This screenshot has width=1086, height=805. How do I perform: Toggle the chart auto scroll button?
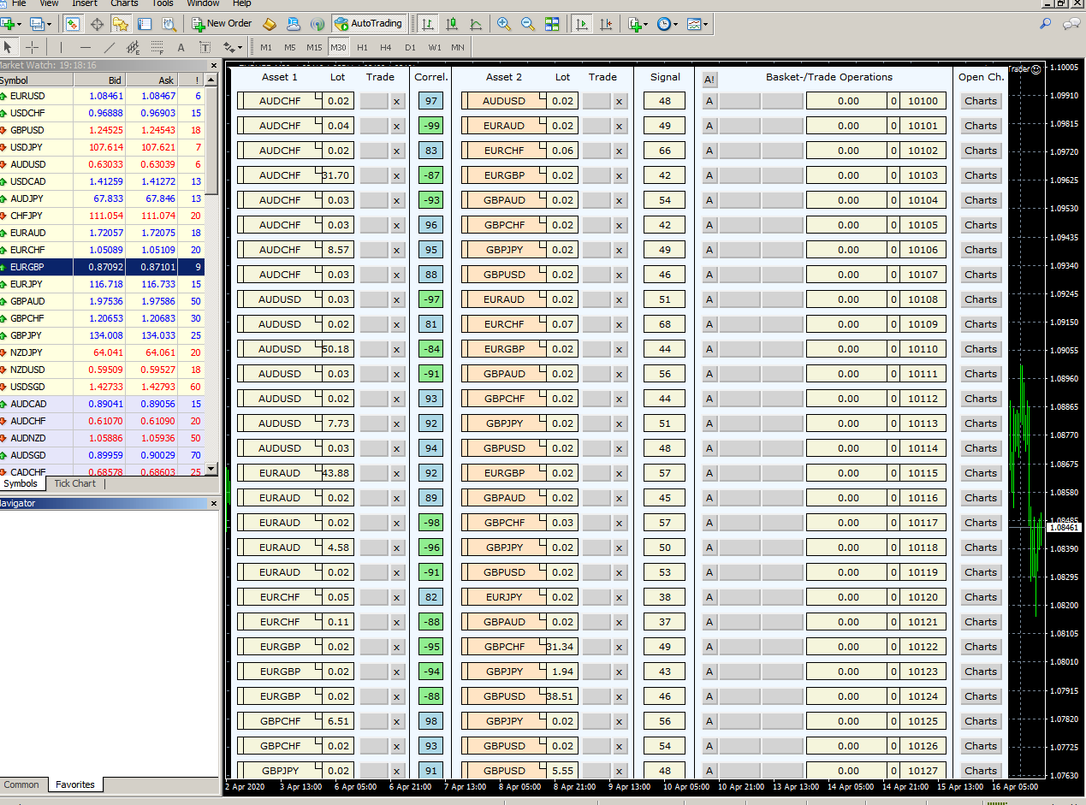(582, 24)
